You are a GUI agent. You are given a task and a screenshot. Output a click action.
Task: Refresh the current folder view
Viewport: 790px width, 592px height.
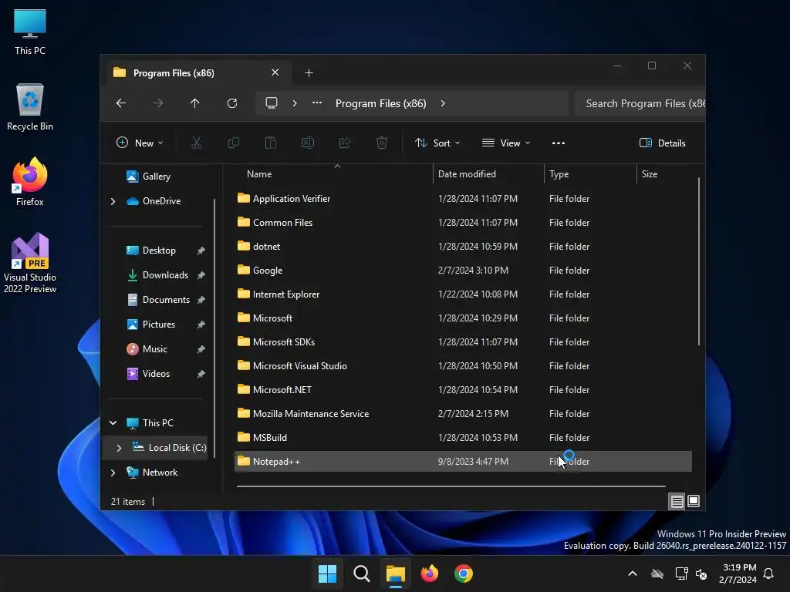(x=232, y=103)
